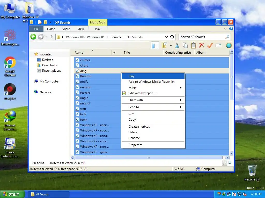Click the search magnifier icon
Image resolution: width=265 pixels, height=198 pixels.
click(x=227, y=37)
